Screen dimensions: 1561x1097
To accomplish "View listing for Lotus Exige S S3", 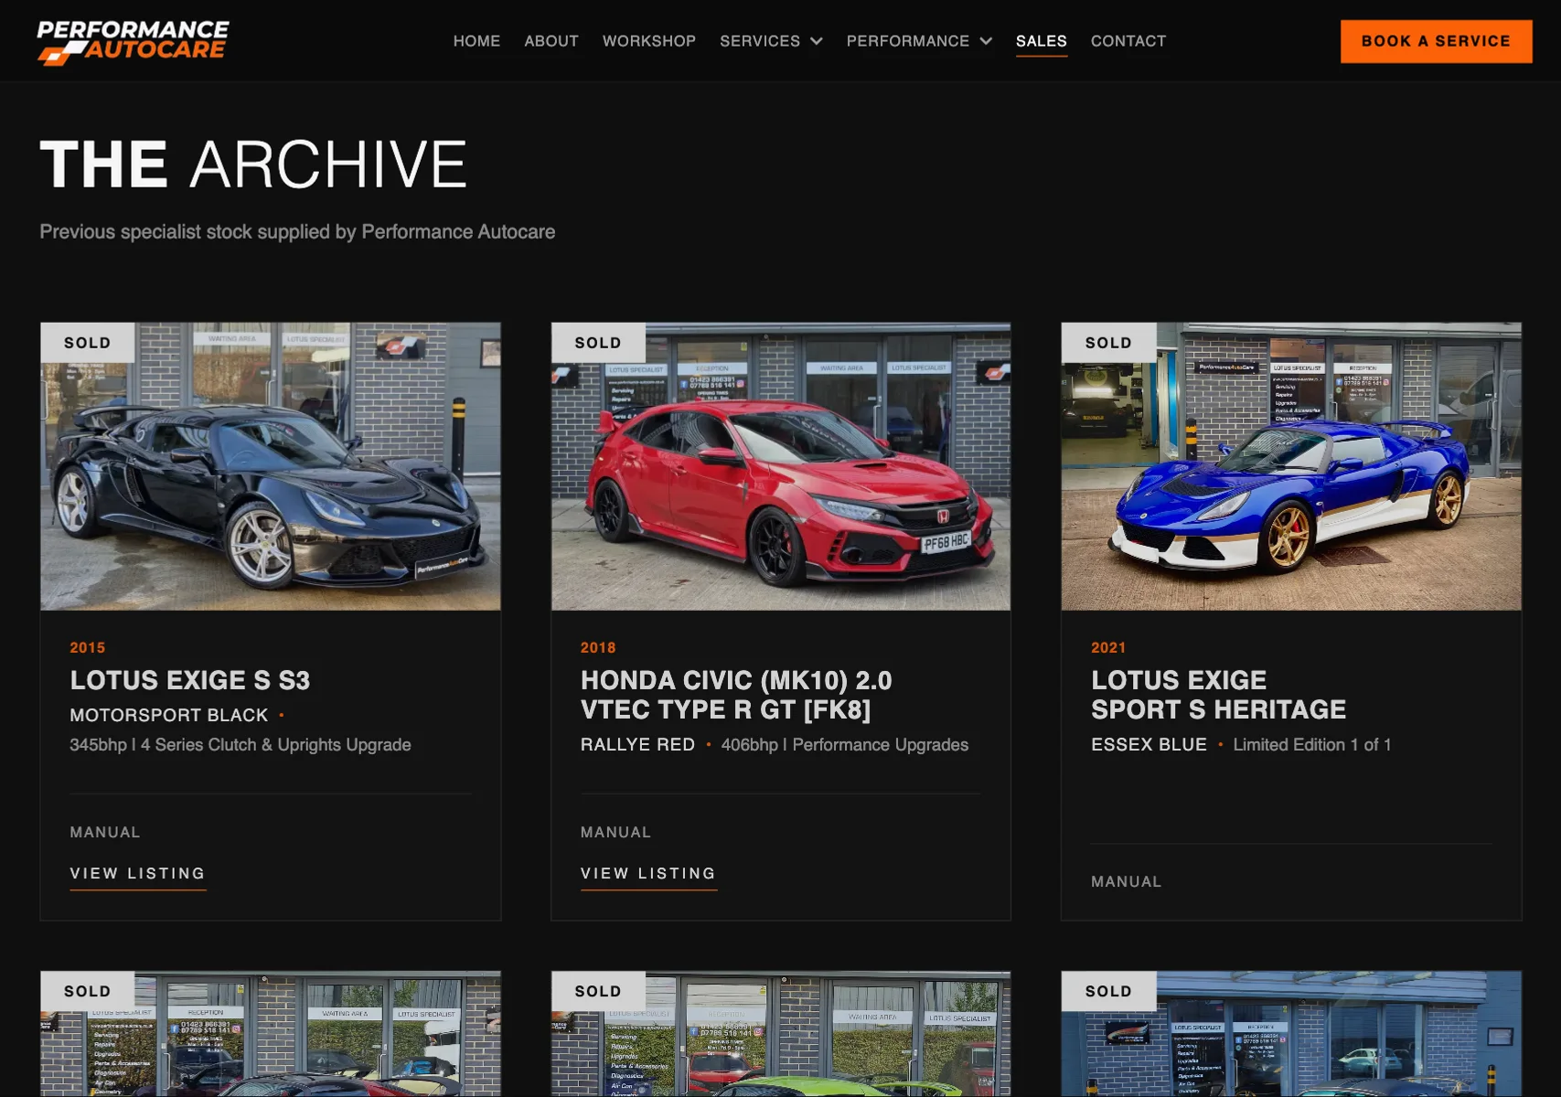I will pyautogui.click(x=138, y=874).
